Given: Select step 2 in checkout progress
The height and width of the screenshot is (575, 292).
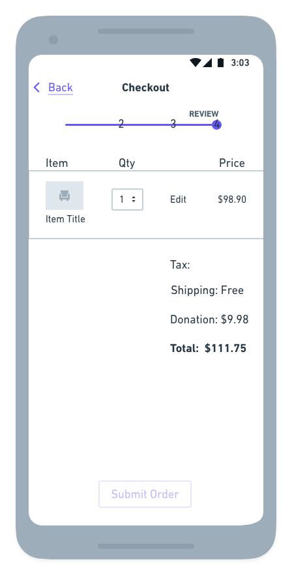Looking at the screenshot, I should 121,125.
